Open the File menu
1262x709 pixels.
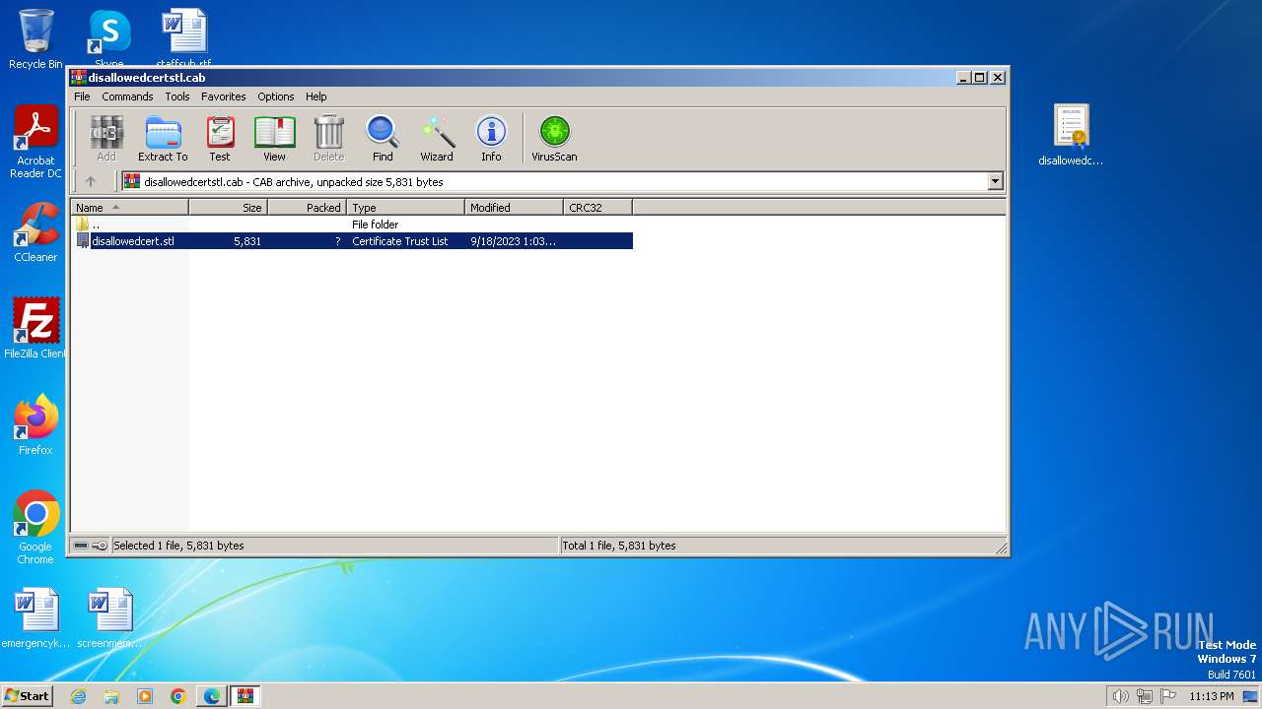82,97
